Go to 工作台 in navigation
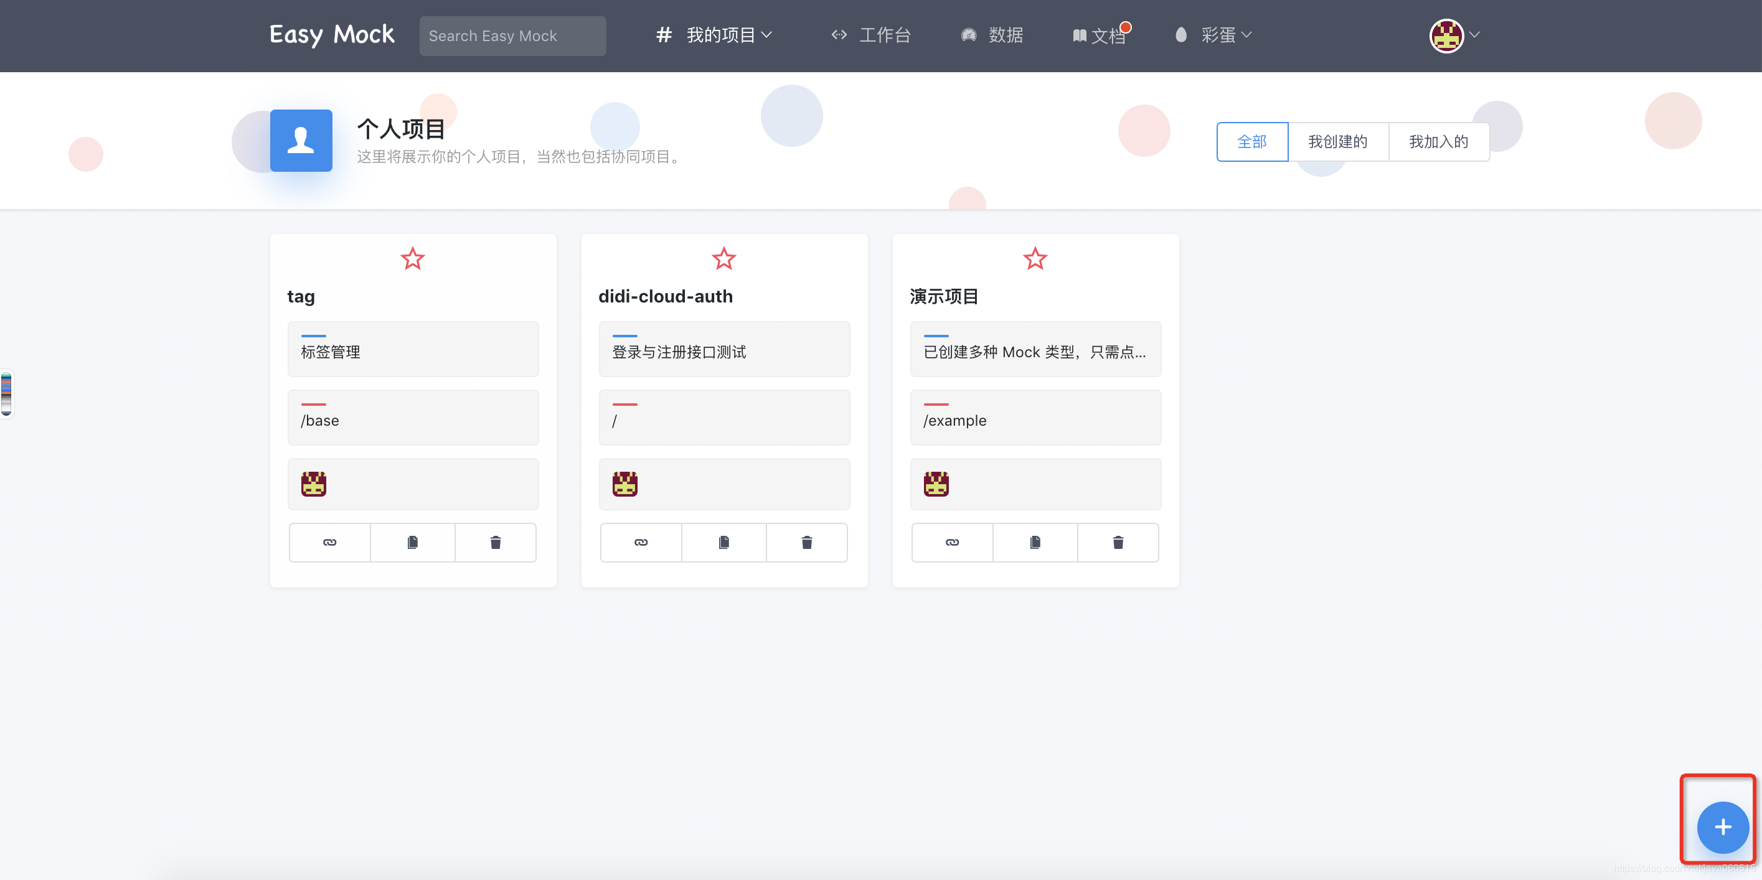Viewport: 1762px width, 880px height. point(872,35)
